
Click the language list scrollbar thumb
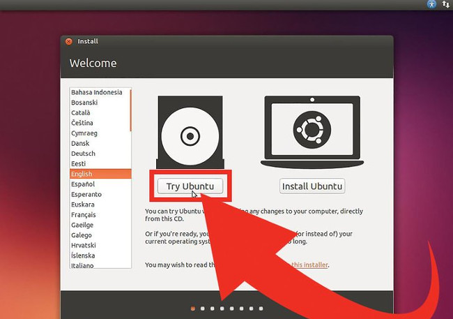[130, 110]
